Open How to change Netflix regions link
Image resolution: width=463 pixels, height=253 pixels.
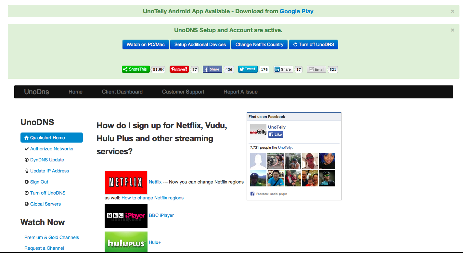152,198
